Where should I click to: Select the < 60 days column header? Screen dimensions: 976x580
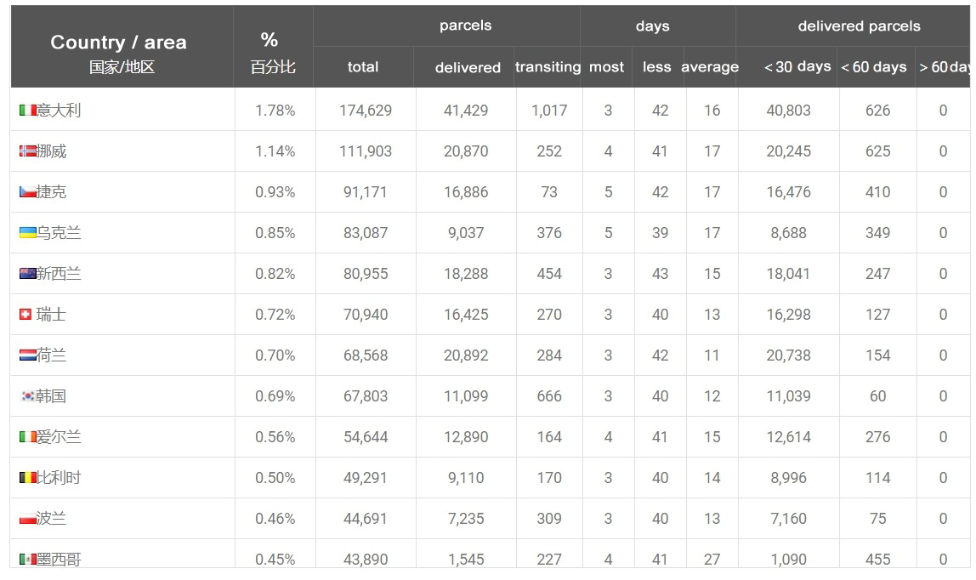point(874,66)
